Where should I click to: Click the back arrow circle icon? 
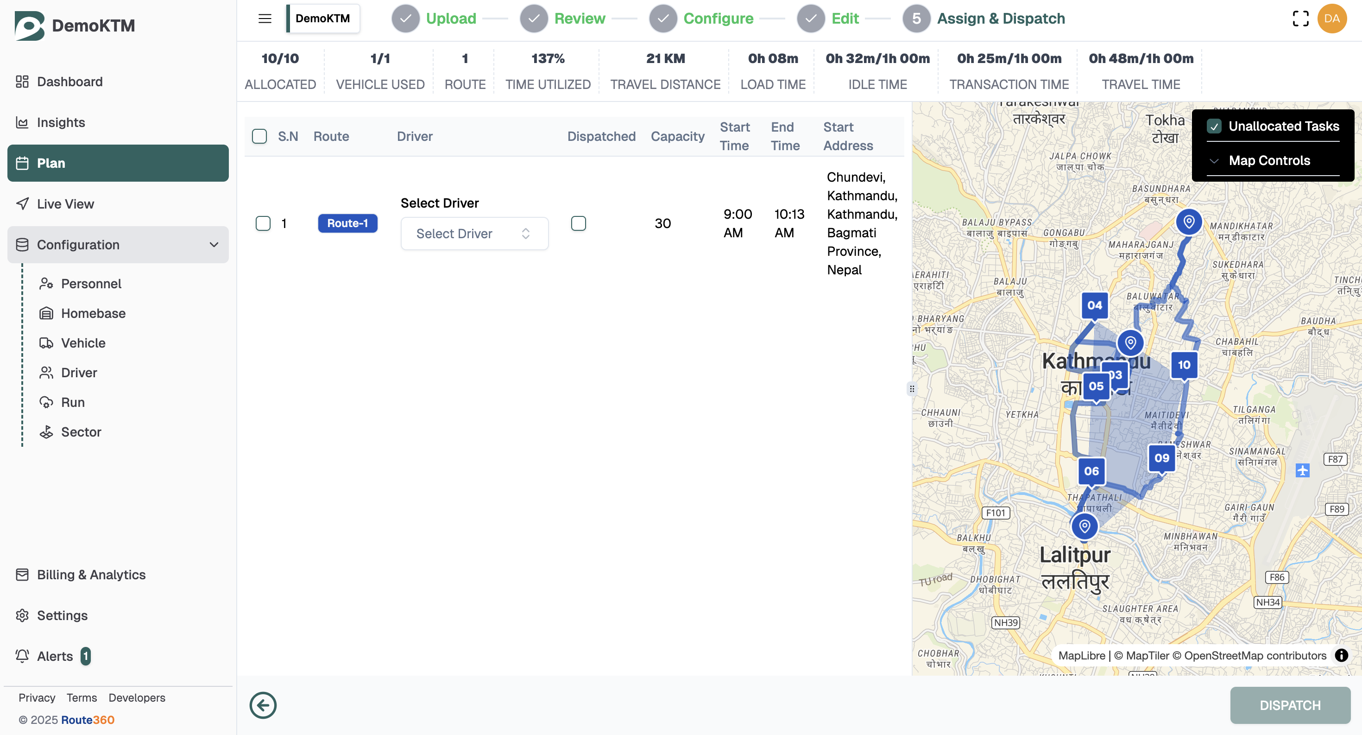(x=263, y=705)
